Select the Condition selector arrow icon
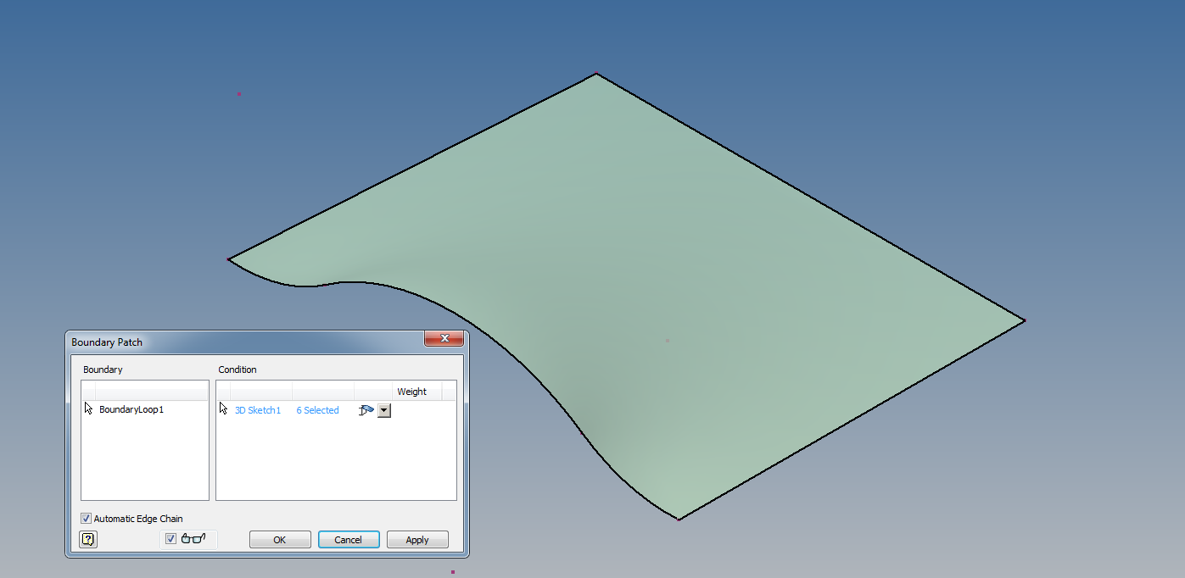Viewport: 1185px width, 578px height. pyautogui.click(x=222, y=408)
